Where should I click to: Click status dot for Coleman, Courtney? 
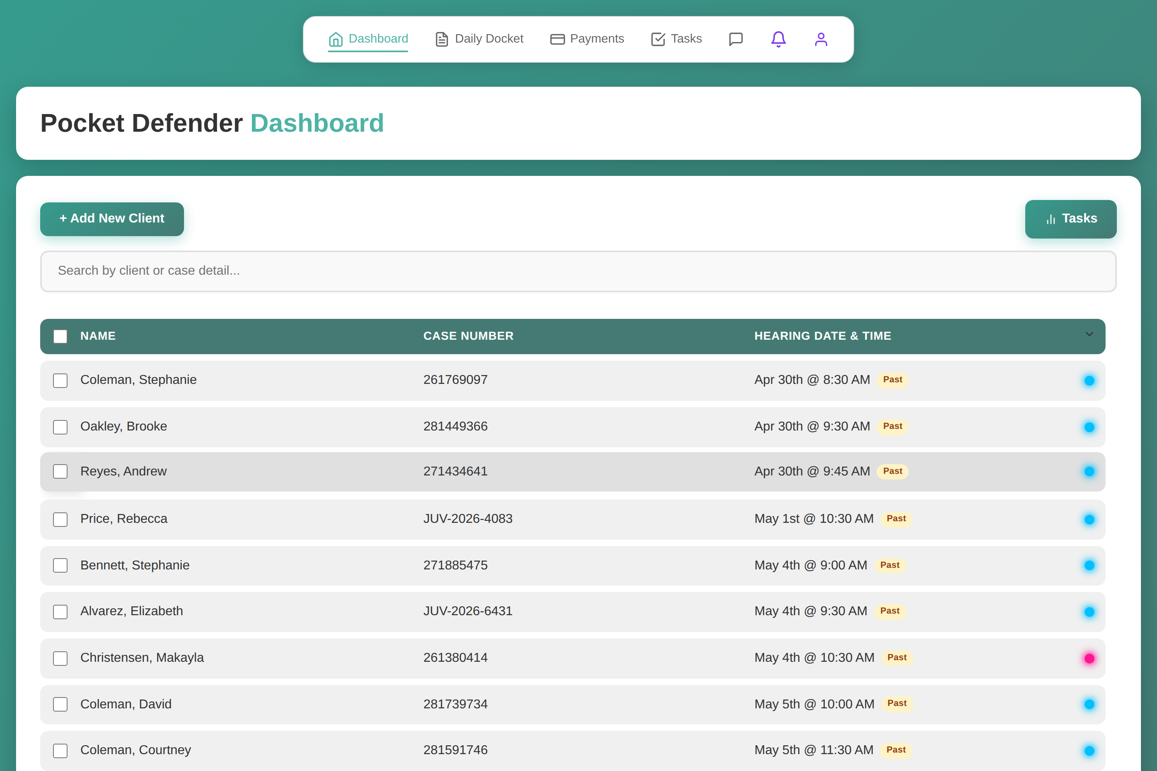pos(1089,751)
